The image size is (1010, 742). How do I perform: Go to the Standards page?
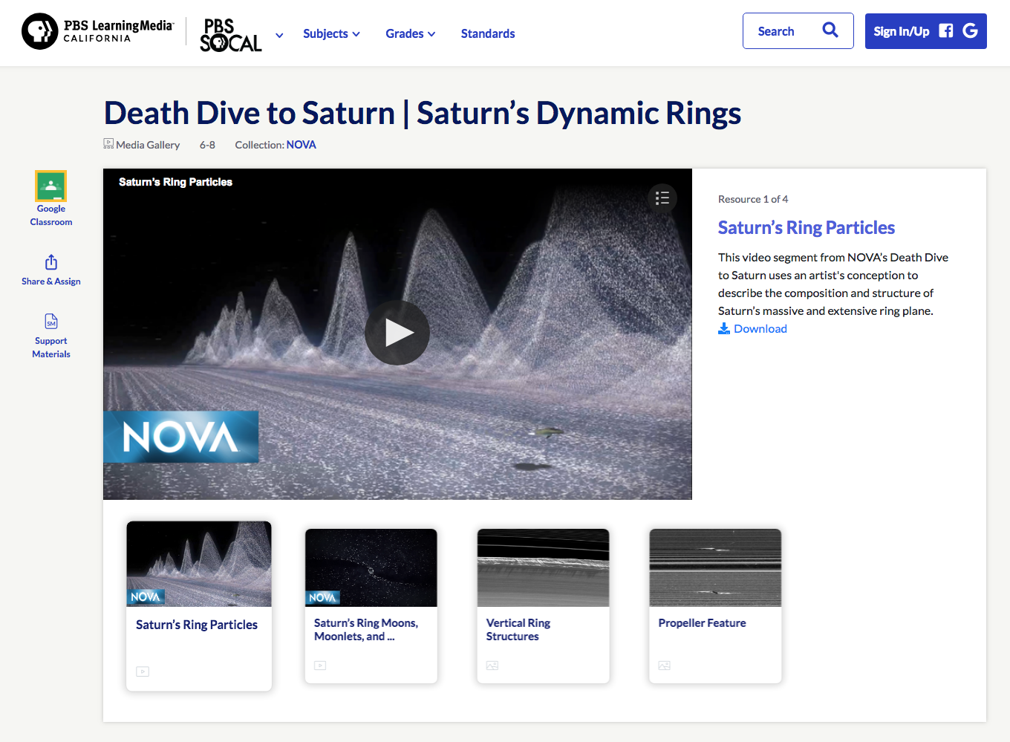(488, 33)
